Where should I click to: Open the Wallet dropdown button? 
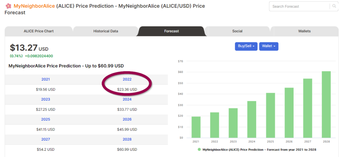click(x=269, y=46)
